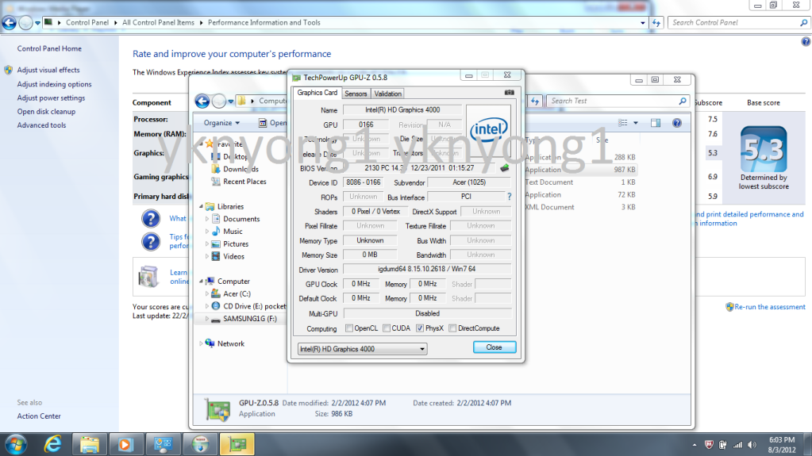Click the Explorer change view icon
Viewport: 812px width, 456px height.
(623, 123)
